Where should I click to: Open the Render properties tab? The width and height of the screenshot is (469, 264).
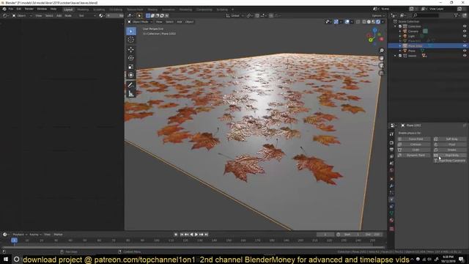coord(391,142)
